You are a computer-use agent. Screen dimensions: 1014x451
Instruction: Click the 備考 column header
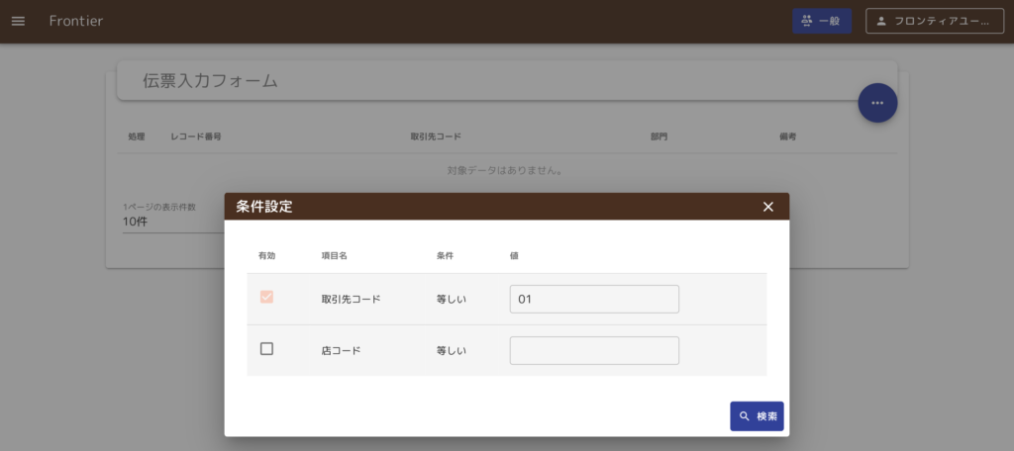(787, 136)
